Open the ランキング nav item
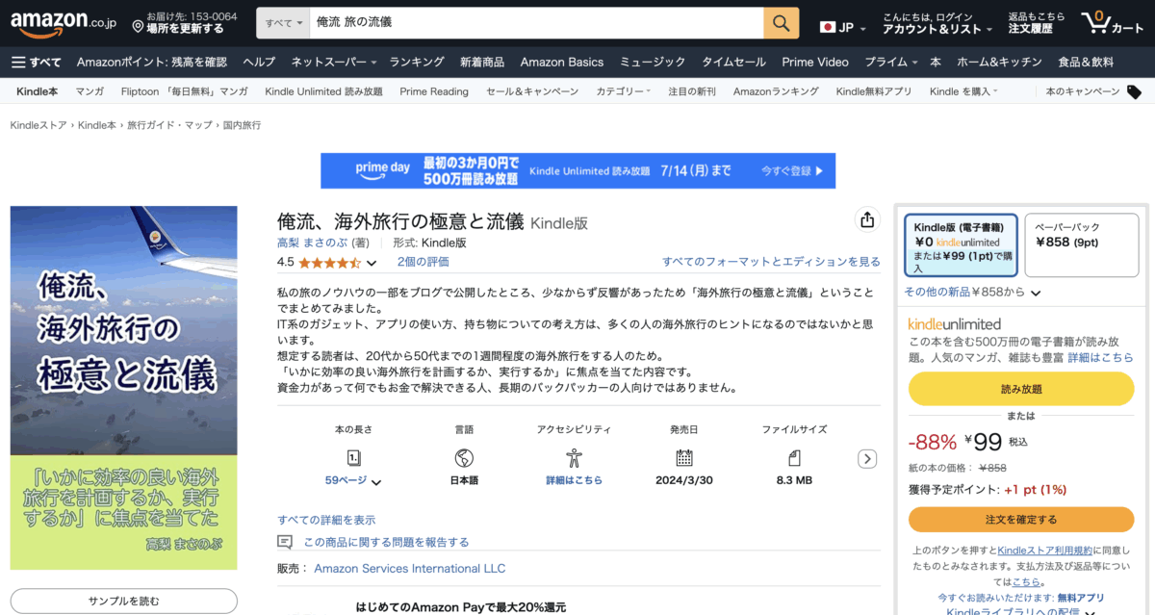 (x=417, y=63)
